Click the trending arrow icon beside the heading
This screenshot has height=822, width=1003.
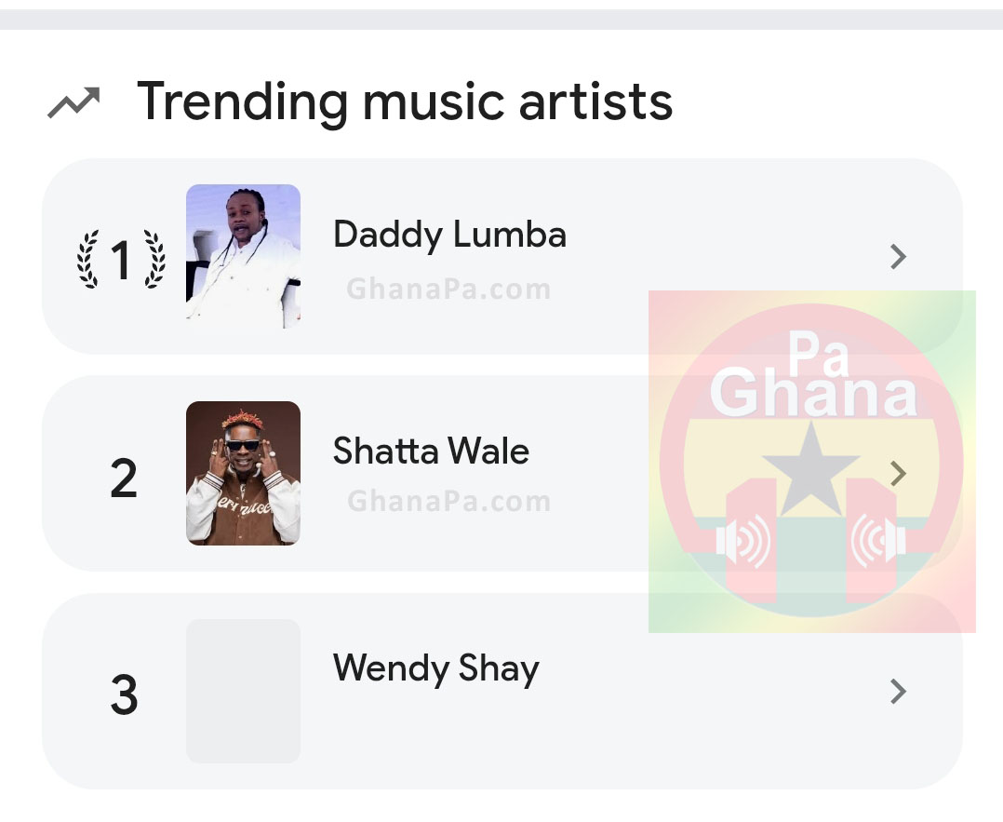[74, 102]
